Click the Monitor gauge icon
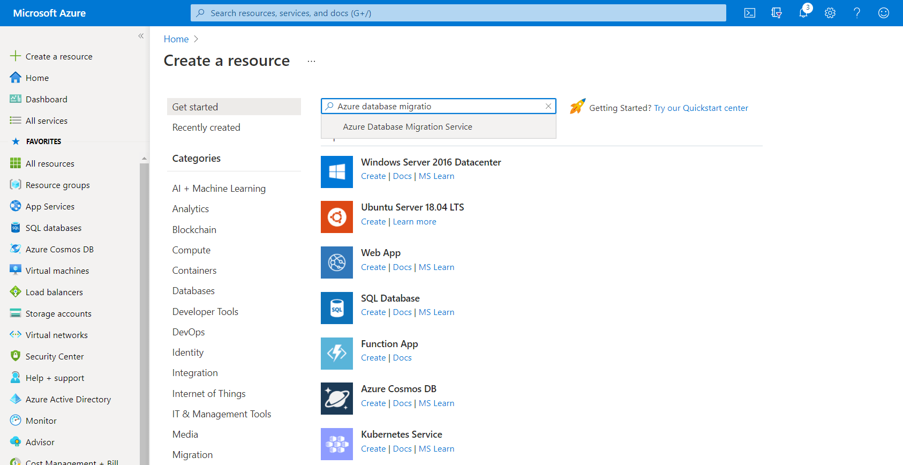 (x=16, y=421)
